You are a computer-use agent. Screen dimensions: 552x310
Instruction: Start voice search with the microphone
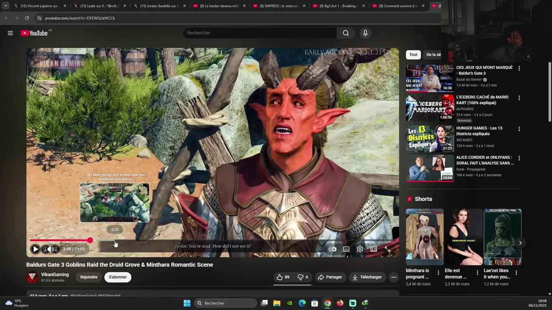(365, 33)
